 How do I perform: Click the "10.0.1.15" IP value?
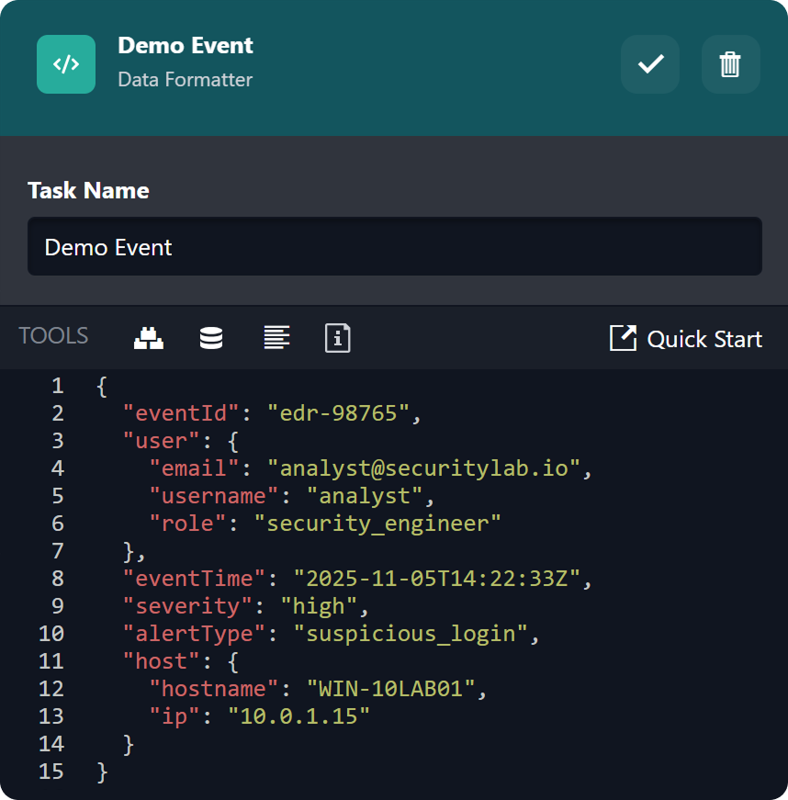(x=298, y=716)
